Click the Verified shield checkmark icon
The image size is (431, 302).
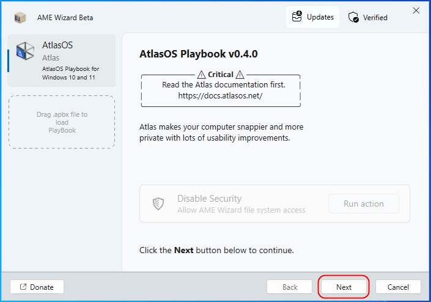coord(353,17)
